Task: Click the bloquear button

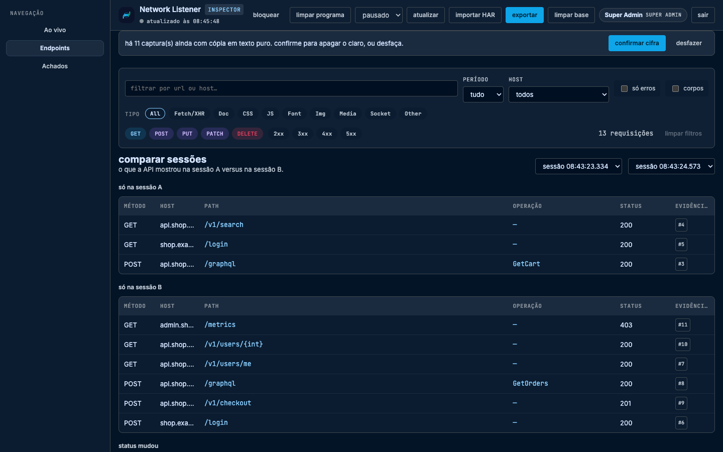Action: pos(266,15)
